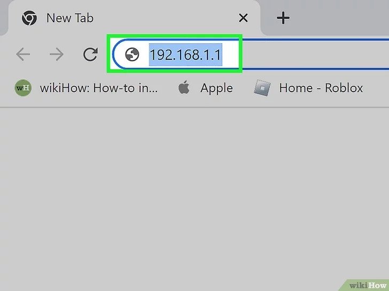Click the globe icon in the address bar
The width and height of the screenshot is (389, 291).
pyautogui.click(x=132, y=54)
